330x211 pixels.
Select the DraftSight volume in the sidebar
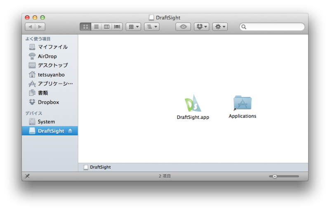point(50,131)
